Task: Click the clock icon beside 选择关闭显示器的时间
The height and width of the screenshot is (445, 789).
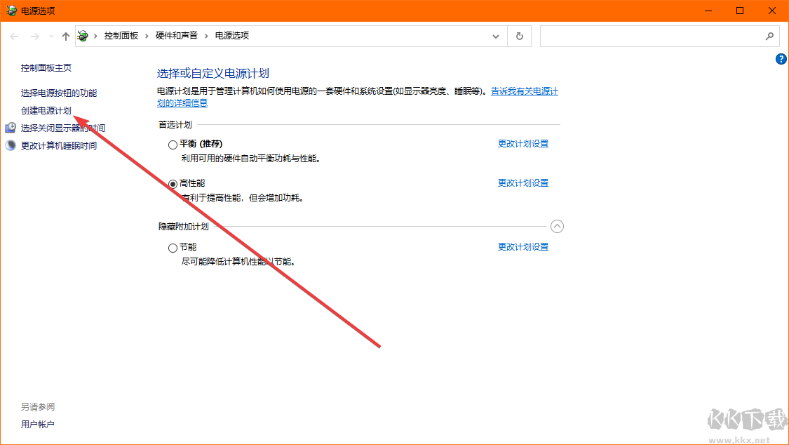Action: 10,128
